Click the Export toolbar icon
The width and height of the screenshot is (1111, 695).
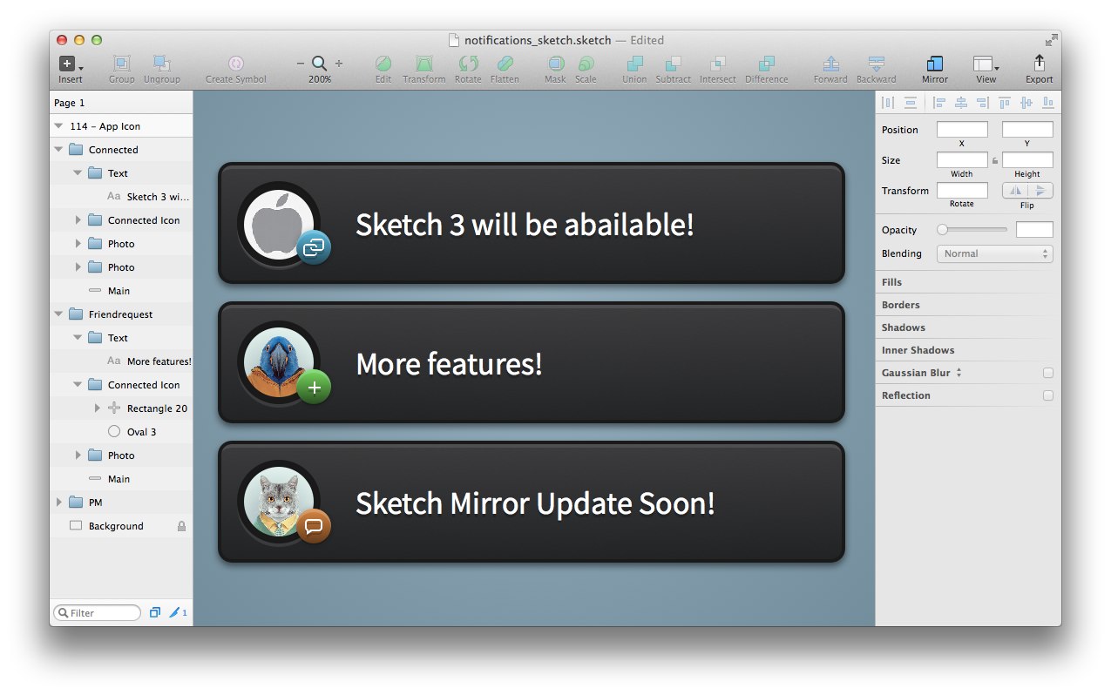click(x=1039, y=64)
